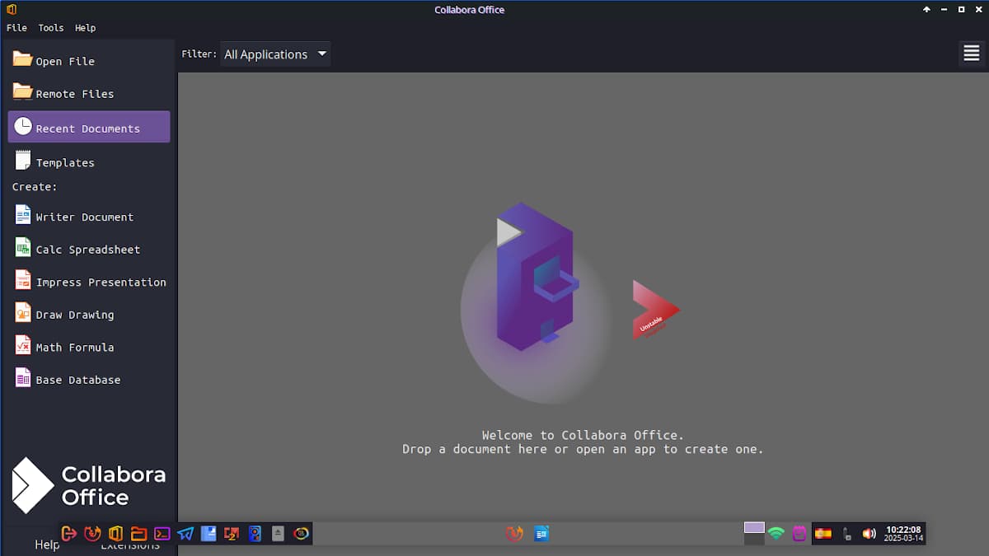Click the Telegram icon in the taskbar

pyautogui.click(x=185, y=534)
